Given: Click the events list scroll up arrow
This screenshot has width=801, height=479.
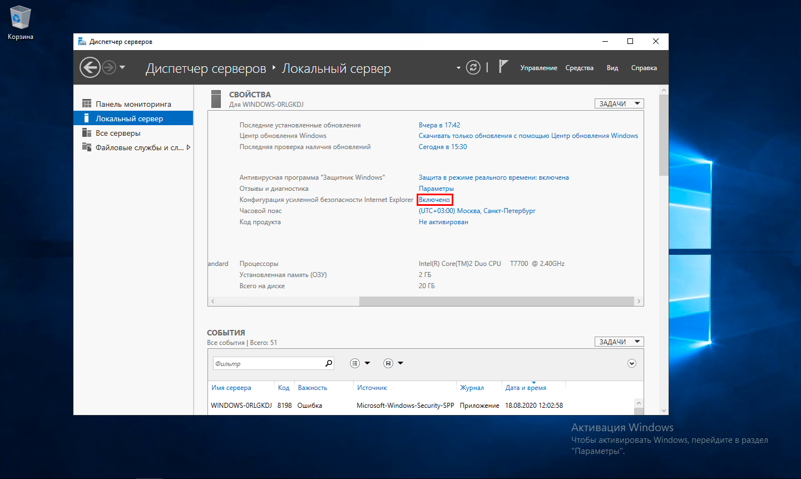Looking at the screenshot, I should [x=639, y=403].
